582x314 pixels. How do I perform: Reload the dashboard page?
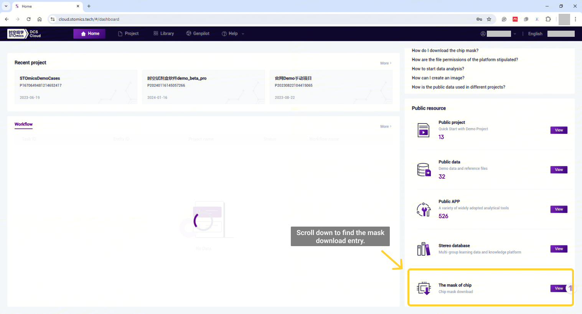[28, 19]
